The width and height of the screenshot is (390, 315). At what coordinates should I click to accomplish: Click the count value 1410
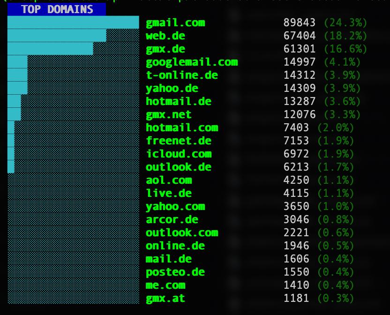296,285
